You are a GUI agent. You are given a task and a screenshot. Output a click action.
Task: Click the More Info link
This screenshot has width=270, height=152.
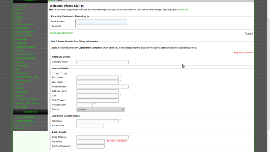pyautogui.click(x=184, y=9)
